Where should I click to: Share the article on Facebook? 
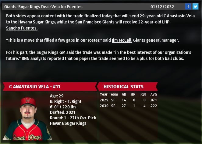[x=188, y=6]
